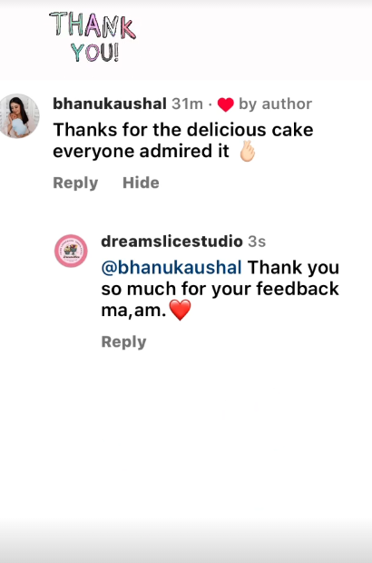
Task: Open dreamslicestudio's pink logo avatar
Action: pos(71,251)
